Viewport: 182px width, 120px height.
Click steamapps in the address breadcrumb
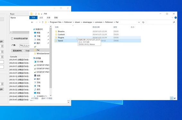[87, 22]
